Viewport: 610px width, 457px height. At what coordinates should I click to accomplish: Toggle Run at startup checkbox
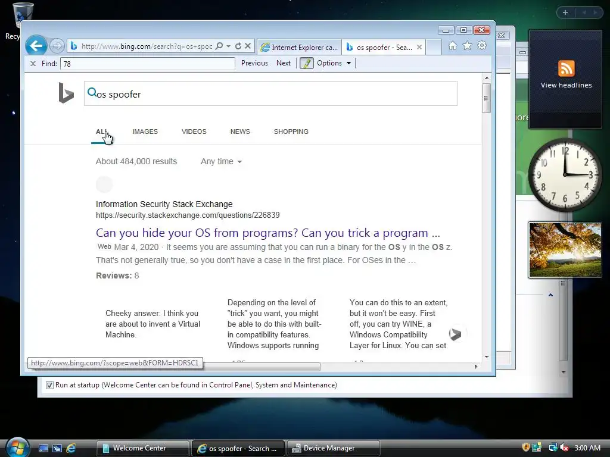coord(49,385)
